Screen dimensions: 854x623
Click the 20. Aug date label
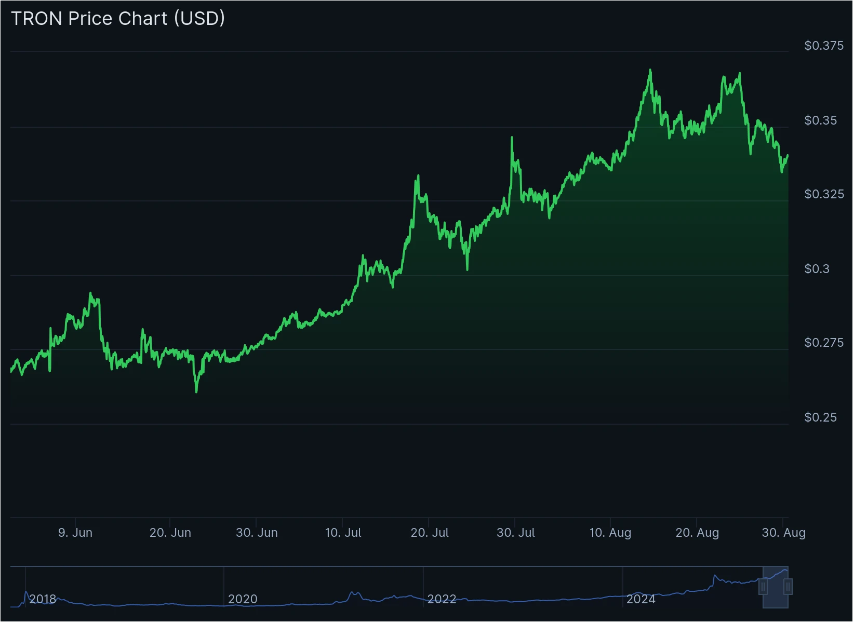pyautogui.click(x=697, y=533)
